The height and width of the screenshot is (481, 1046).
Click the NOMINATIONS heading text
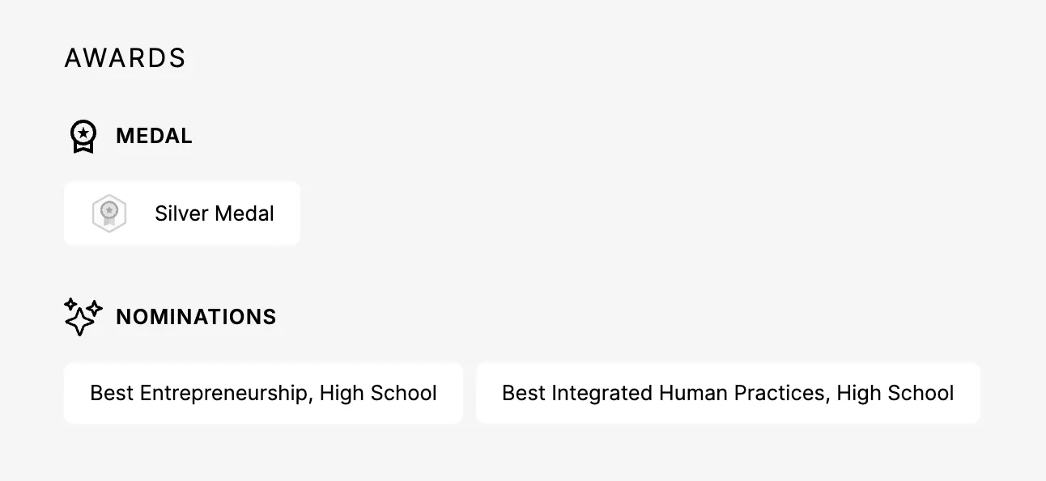click(196, 317)
